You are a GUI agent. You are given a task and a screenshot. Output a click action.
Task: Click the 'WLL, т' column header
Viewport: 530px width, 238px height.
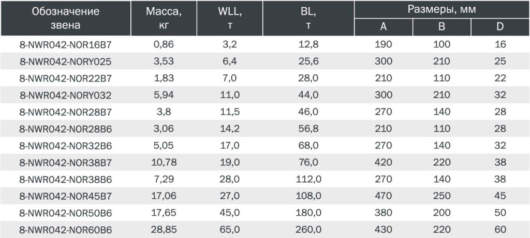(229, 18)
